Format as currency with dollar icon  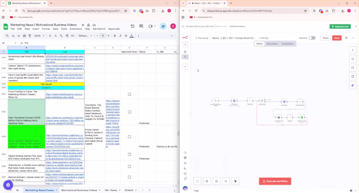[50, 36]
